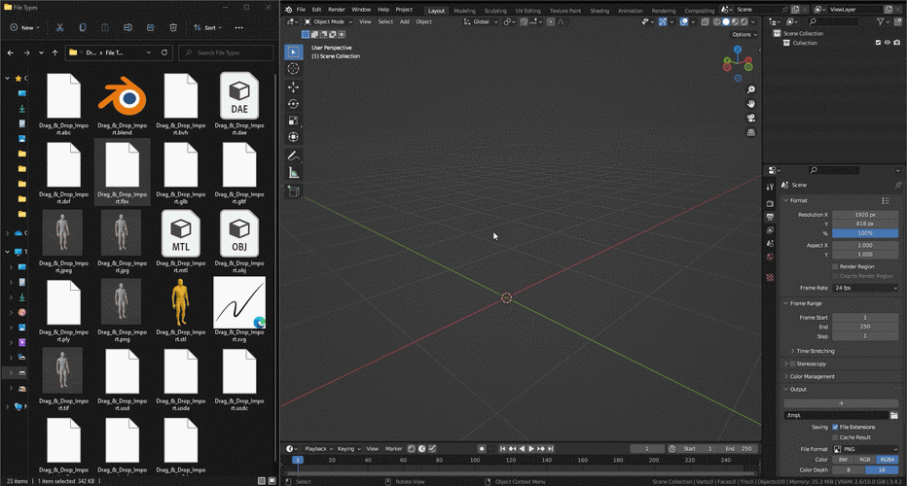Open the Output properties tab icon
The image size is (907, 486).
pyautogui.click(x=770, y=217)
